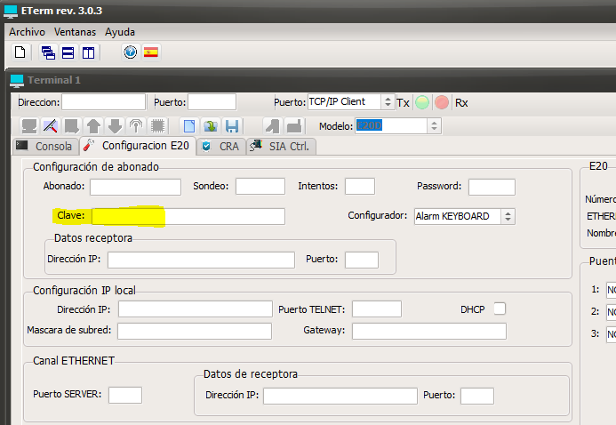Open the SIA Ctrl. tab

coord(281,146)
